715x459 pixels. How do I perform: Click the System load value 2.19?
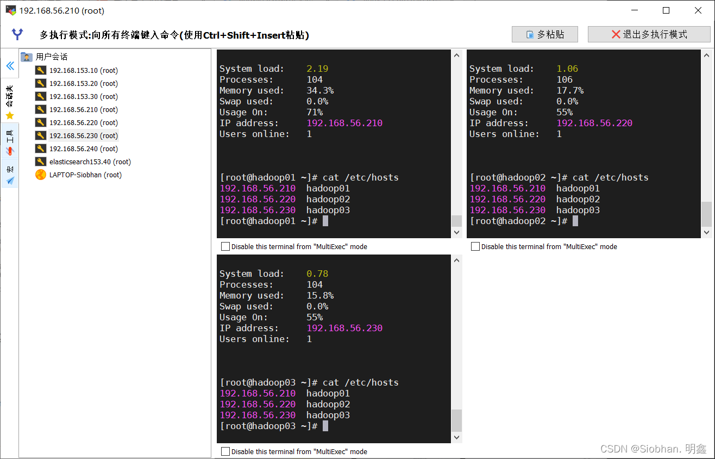317,69
